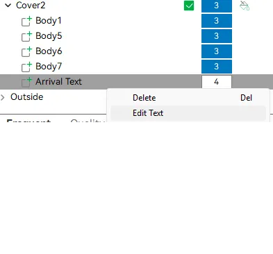Toggle the green Cover2 checkbox

pos(189,6)
